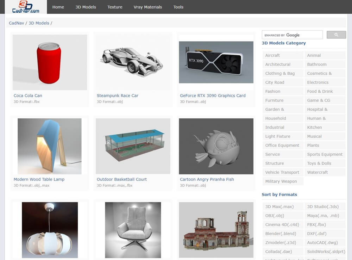
Task: Select the Tools menu item
Action: click(x=178, y=7)
